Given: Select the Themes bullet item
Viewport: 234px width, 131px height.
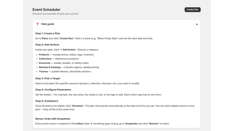Looking at the screenshot, I should click(x=65, y=72).
